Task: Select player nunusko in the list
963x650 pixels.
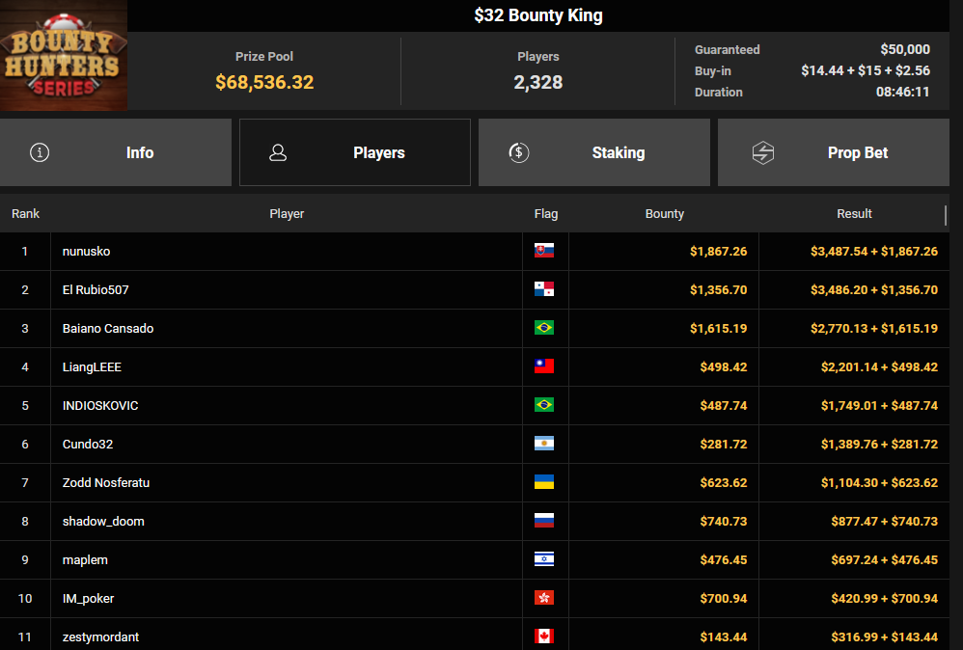Action: pyautogui.click(x=87, y=251)
